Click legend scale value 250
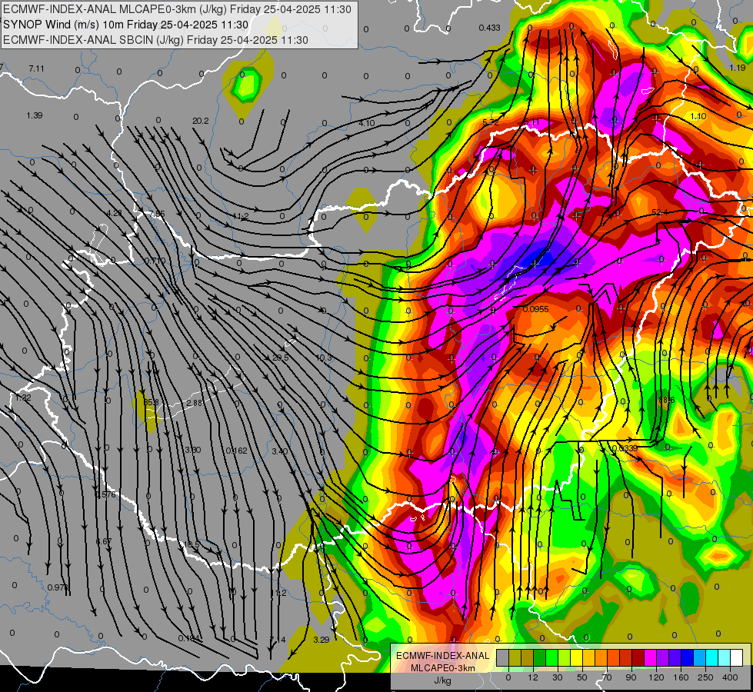Viewport: 753px width, 692px height. click(x=705, y=677)
